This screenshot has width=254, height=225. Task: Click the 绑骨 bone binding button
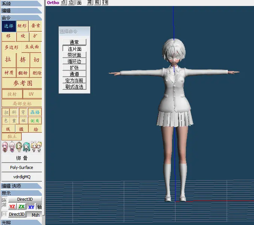point(22,158)
